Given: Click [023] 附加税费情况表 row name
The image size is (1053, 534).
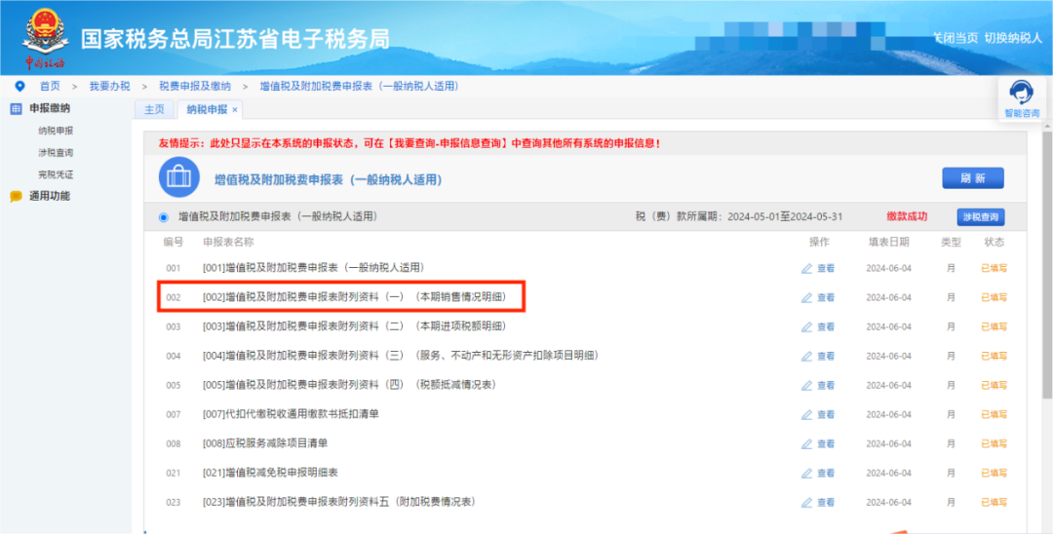Looking at the screenshot, I should click(339, 502).
